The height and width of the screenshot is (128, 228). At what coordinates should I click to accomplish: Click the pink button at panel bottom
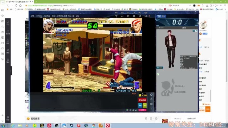coord(142,110)
